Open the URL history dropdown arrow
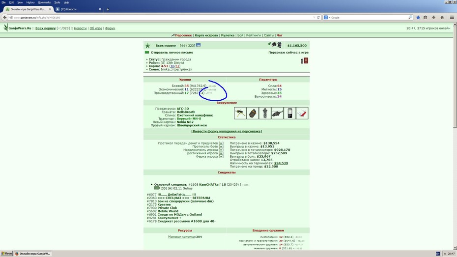 point(314,18)
